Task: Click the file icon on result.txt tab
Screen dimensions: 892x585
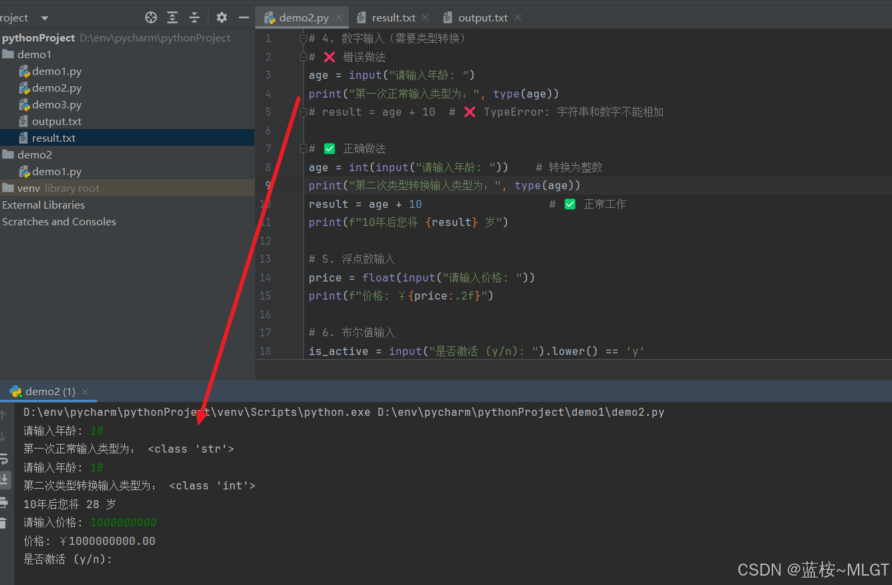Action: [361, 18]
